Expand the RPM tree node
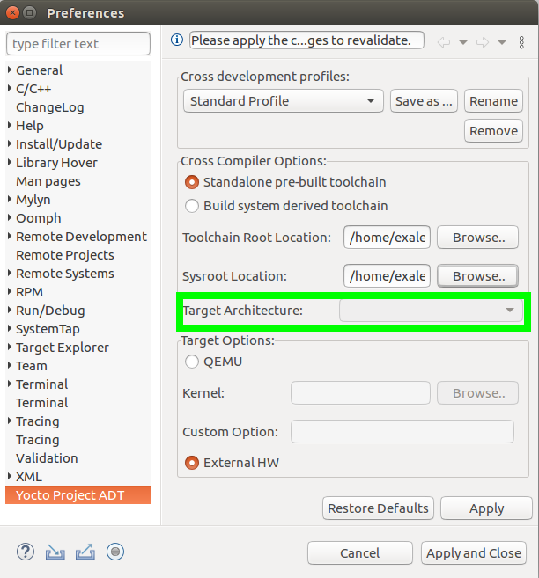This screenshot has height=578, width=539. [10, 291]
